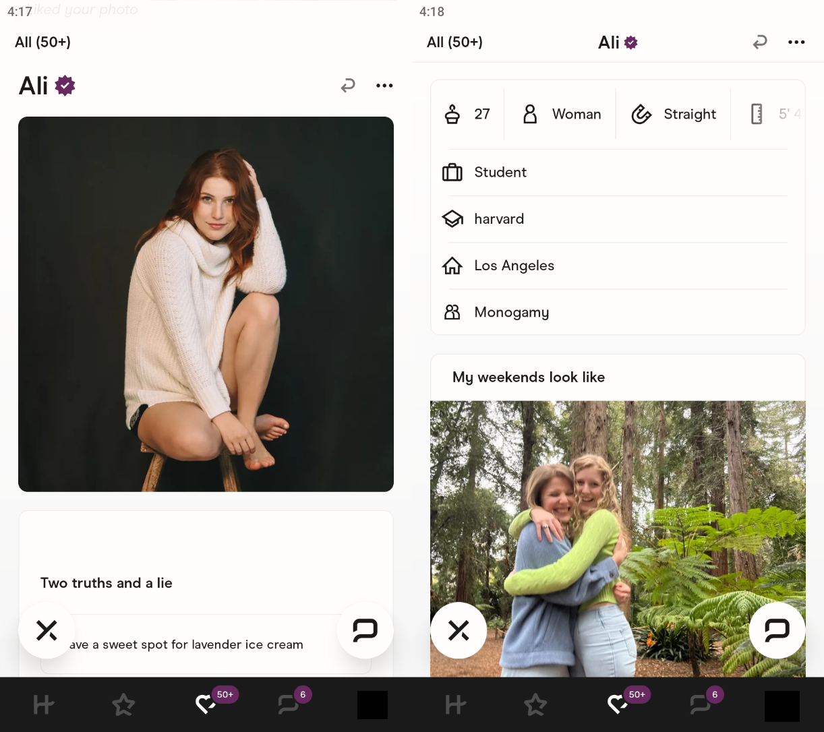Tap the harvard graduation cap icon
Image resolution: width=824 pixels, height=732 pixels.
[x=452, y=219]
